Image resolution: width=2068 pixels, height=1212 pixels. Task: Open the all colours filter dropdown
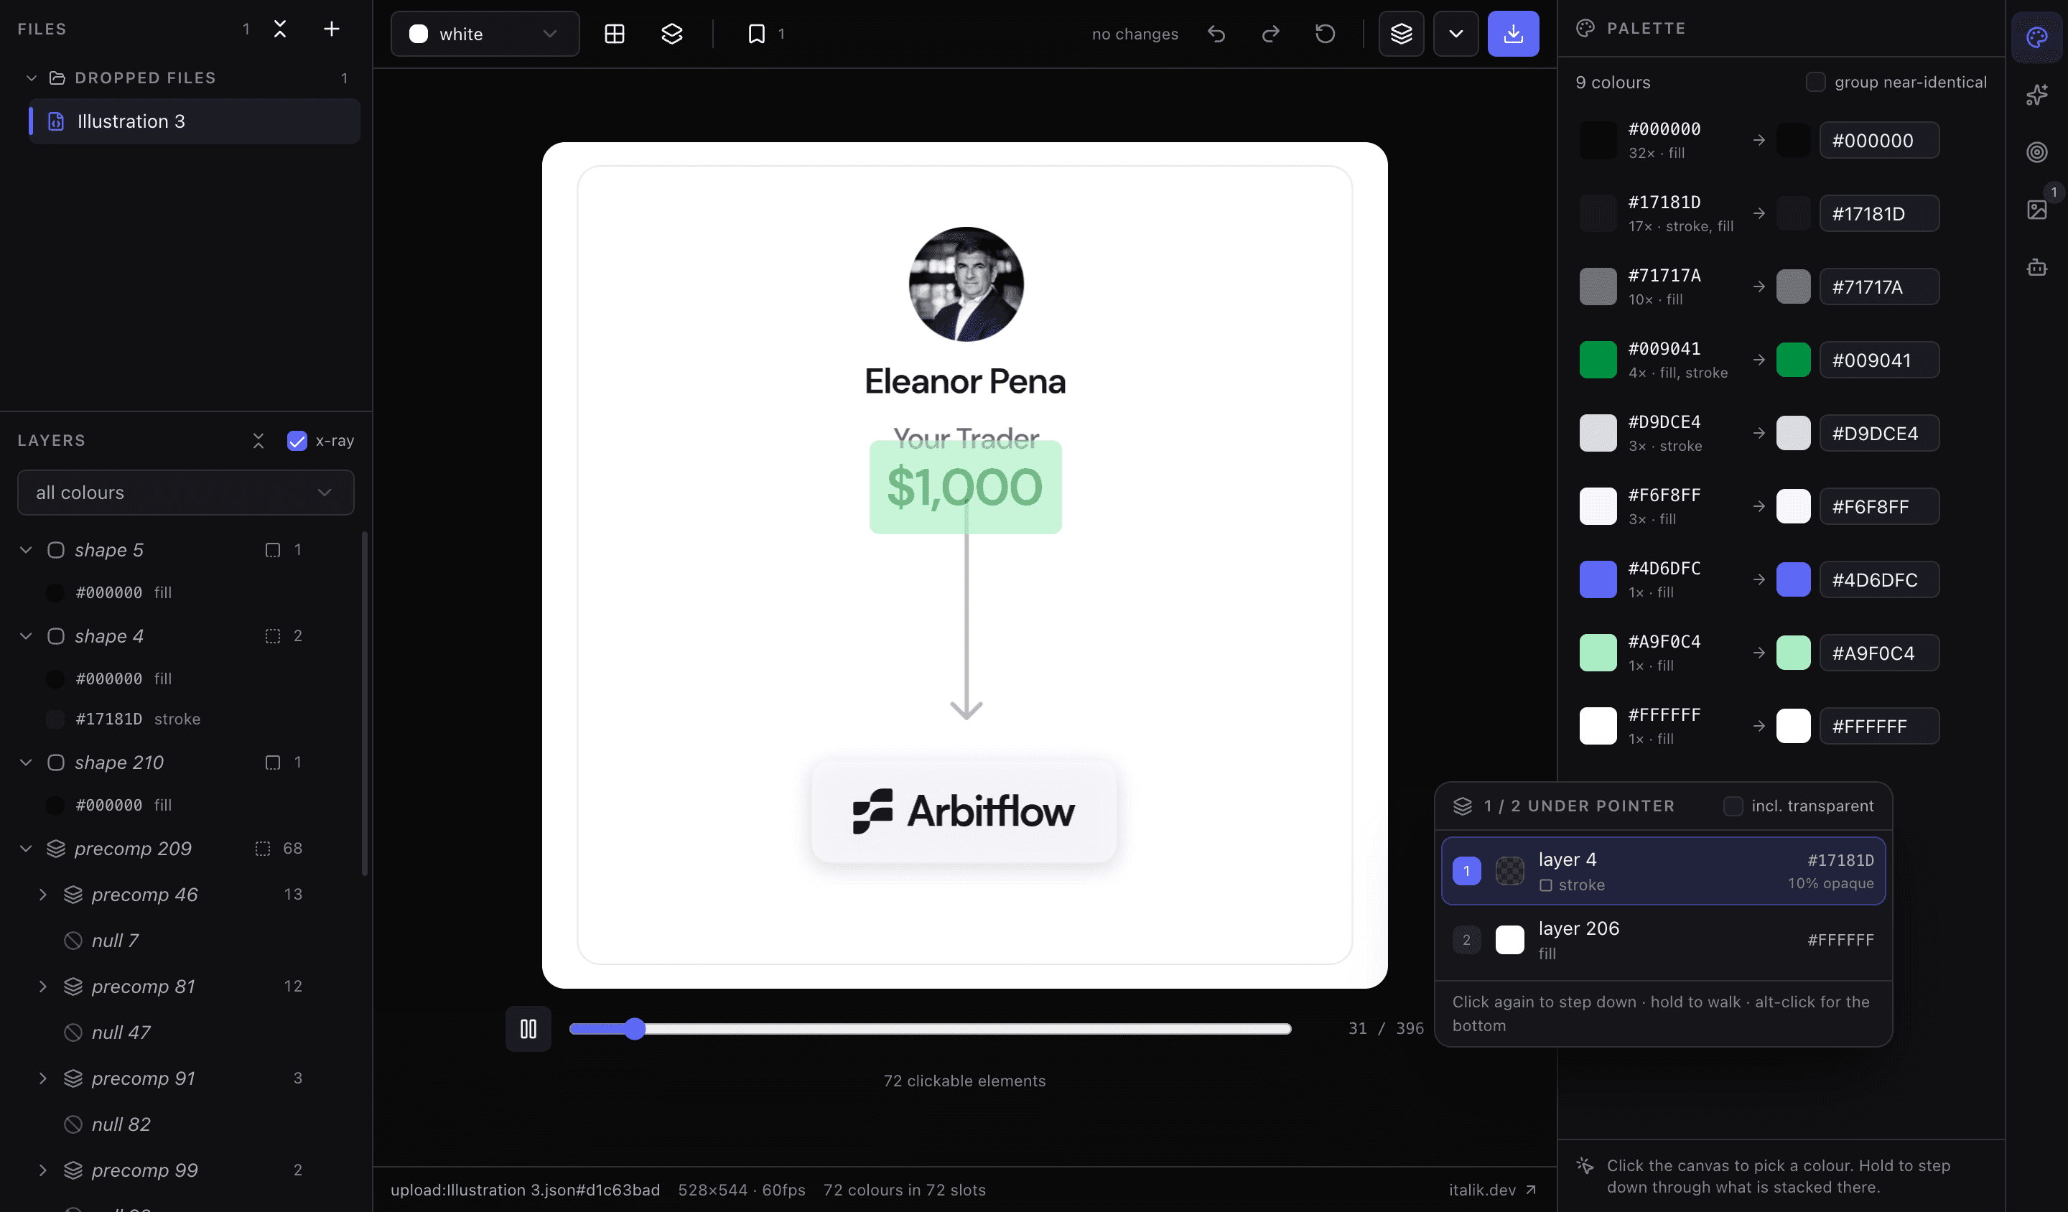185,493
